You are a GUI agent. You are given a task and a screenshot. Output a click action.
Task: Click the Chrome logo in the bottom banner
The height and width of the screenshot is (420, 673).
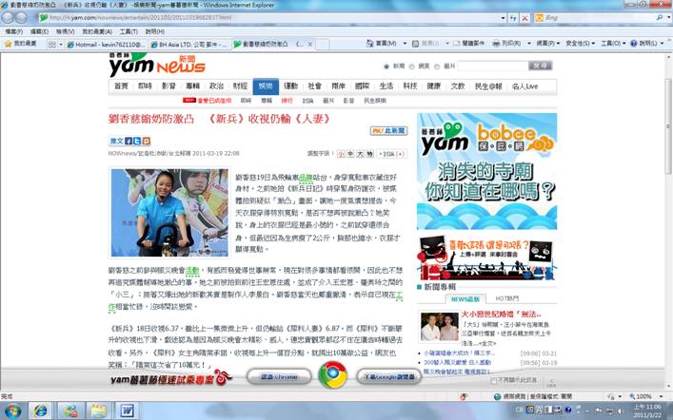[x=332, y=375]
